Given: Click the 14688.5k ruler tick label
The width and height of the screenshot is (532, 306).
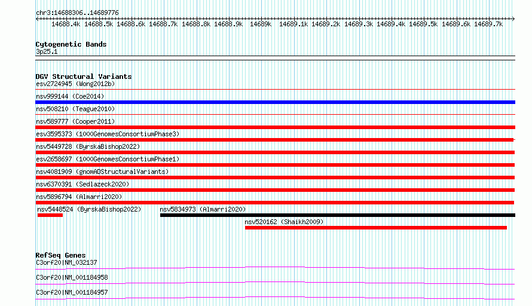Looking at the screenshot, I should click(x=99, y=24).
